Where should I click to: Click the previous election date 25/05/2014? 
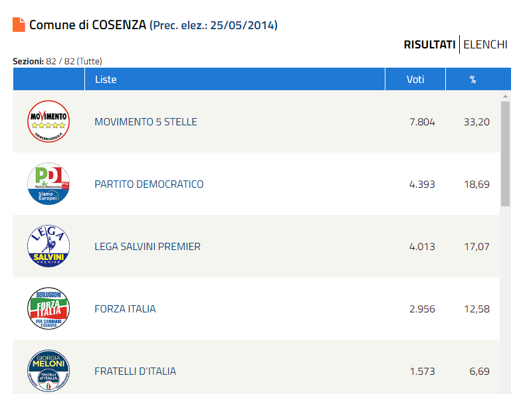(x=243, y=25)
